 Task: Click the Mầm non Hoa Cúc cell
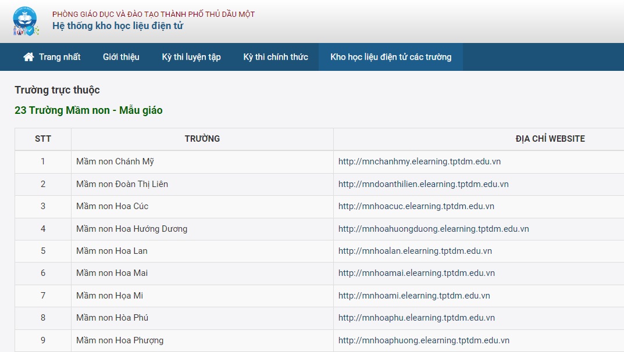[x=202, y=207]
